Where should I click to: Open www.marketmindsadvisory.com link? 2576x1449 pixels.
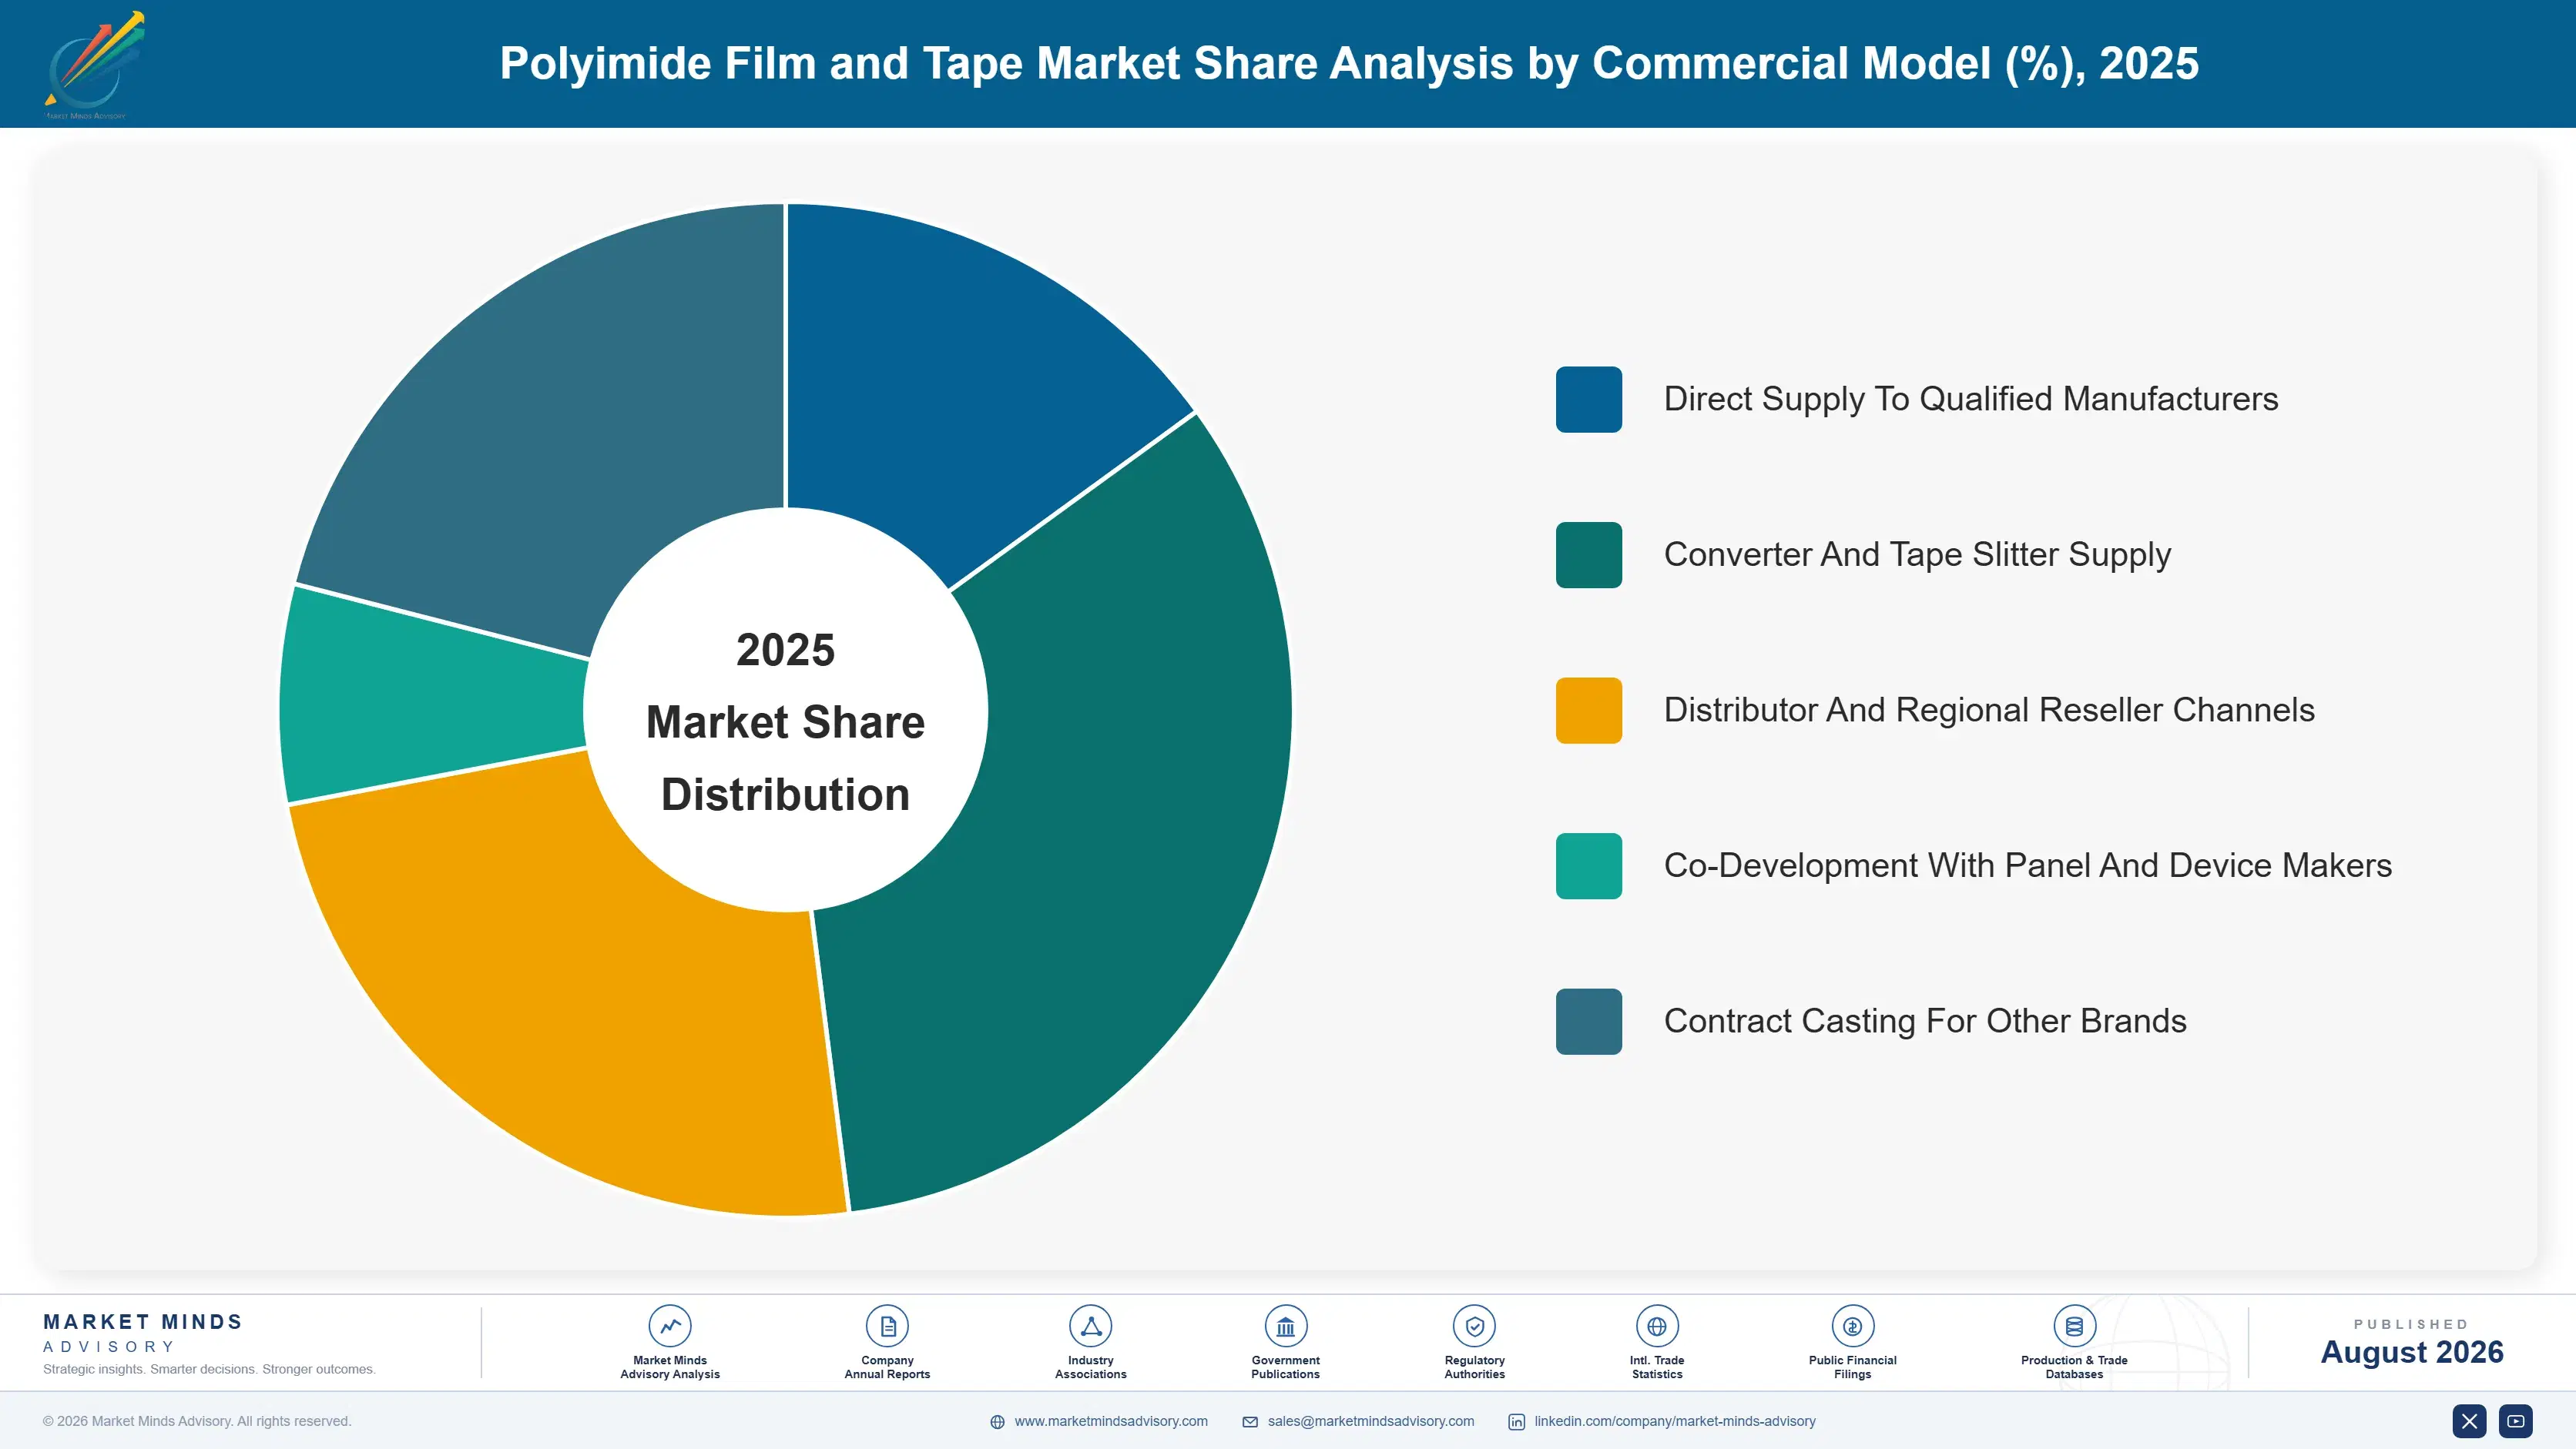click(x=1111, y=1421)
